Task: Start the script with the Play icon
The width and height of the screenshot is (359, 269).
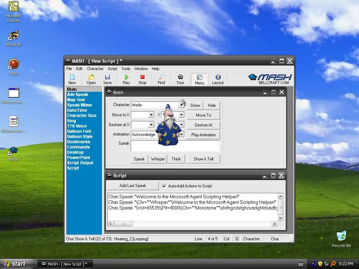Action: tap(126, 80)
